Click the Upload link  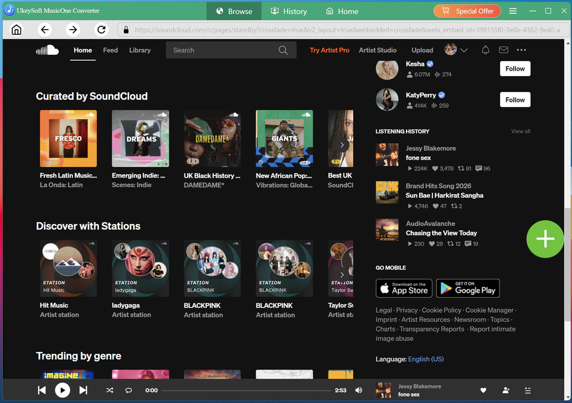(x=422, y=50)
